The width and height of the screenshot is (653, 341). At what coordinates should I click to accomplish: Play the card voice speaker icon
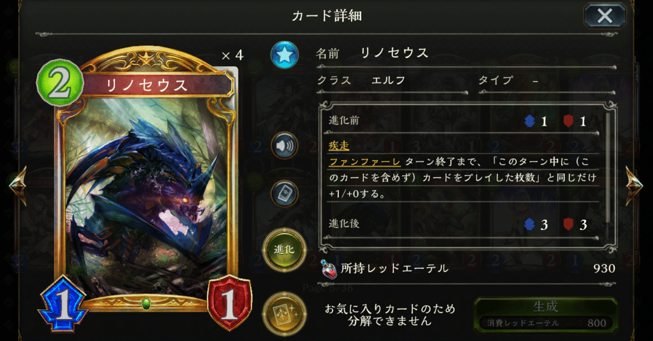pos(285,145)
